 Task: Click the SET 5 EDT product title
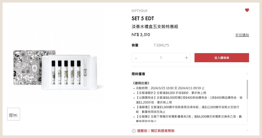point(143,18)
